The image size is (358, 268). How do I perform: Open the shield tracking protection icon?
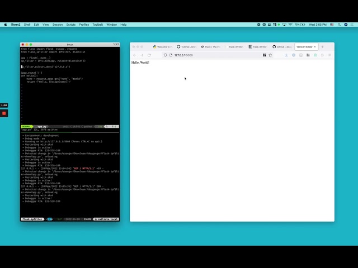[x=166, y=55]
